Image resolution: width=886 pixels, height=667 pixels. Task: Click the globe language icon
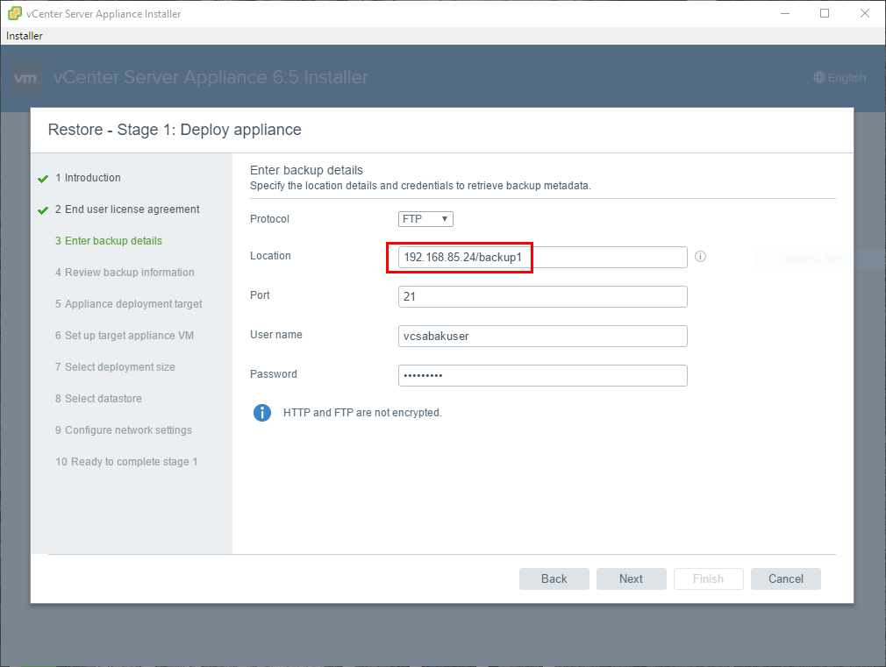pos(818,77)
